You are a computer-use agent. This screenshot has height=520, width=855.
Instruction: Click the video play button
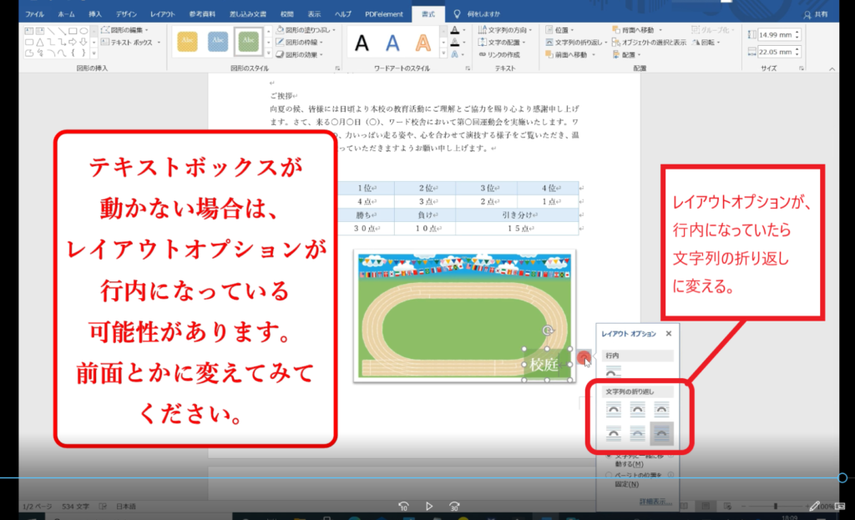coord(428,506)
